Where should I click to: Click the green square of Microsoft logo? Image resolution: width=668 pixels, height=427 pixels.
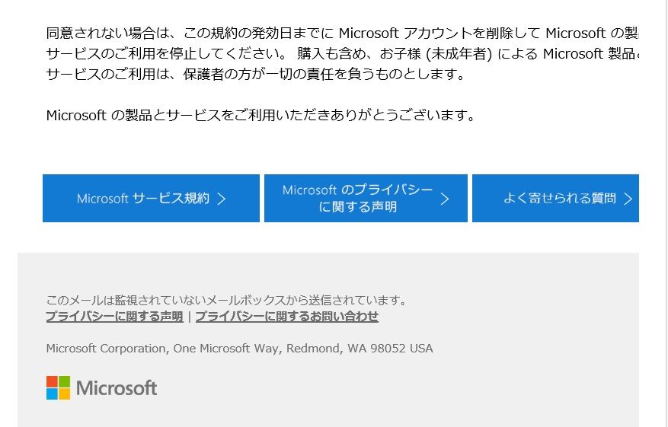[x=64, y=381]
